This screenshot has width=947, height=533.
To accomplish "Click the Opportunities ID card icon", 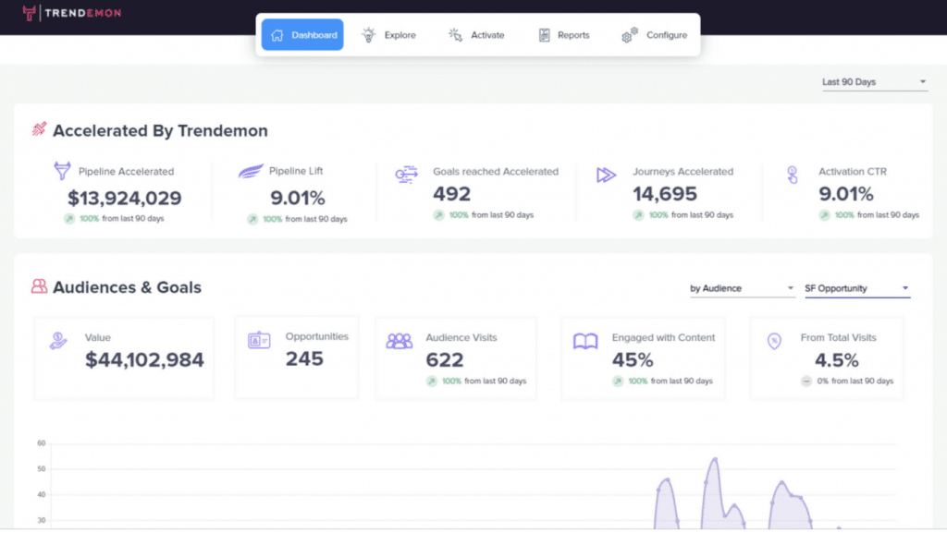I will click(259, 340).
